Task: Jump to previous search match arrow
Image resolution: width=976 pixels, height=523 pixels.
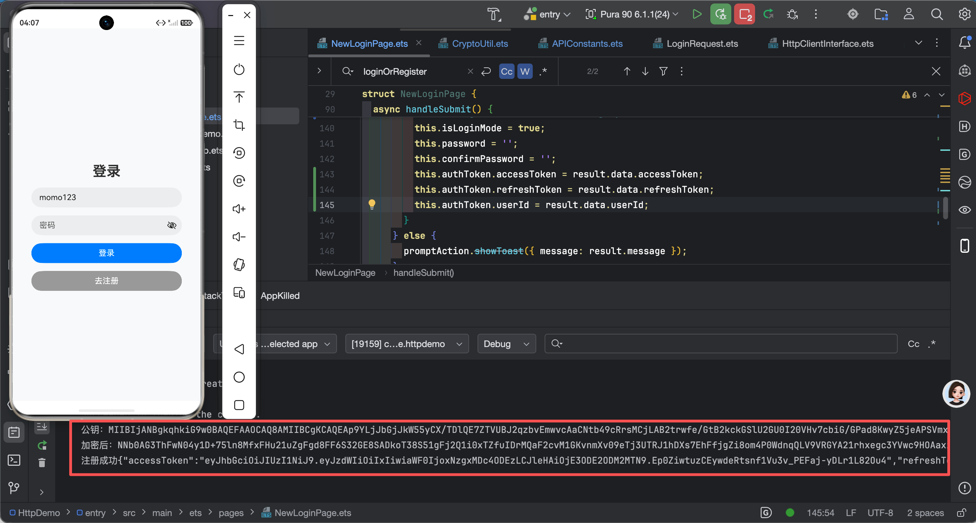Action: pos(627,71)
